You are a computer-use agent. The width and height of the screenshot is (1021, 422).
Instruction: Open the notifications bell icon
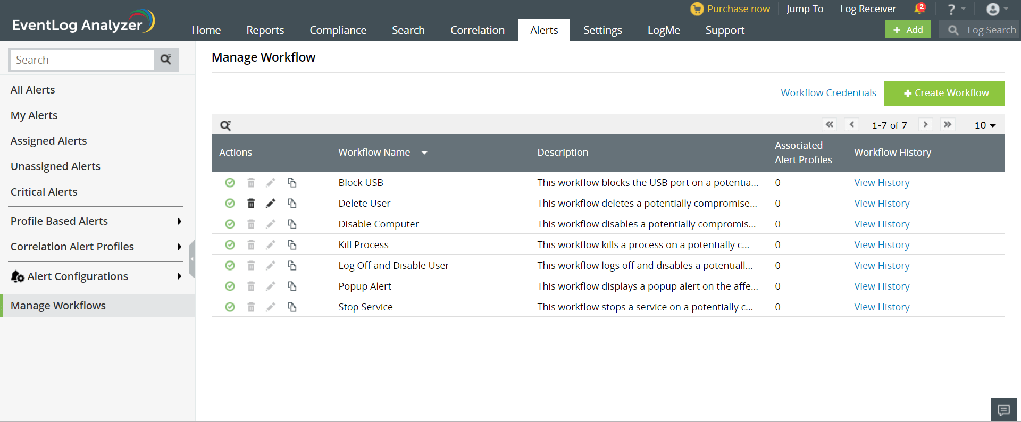tap(919, 9)
